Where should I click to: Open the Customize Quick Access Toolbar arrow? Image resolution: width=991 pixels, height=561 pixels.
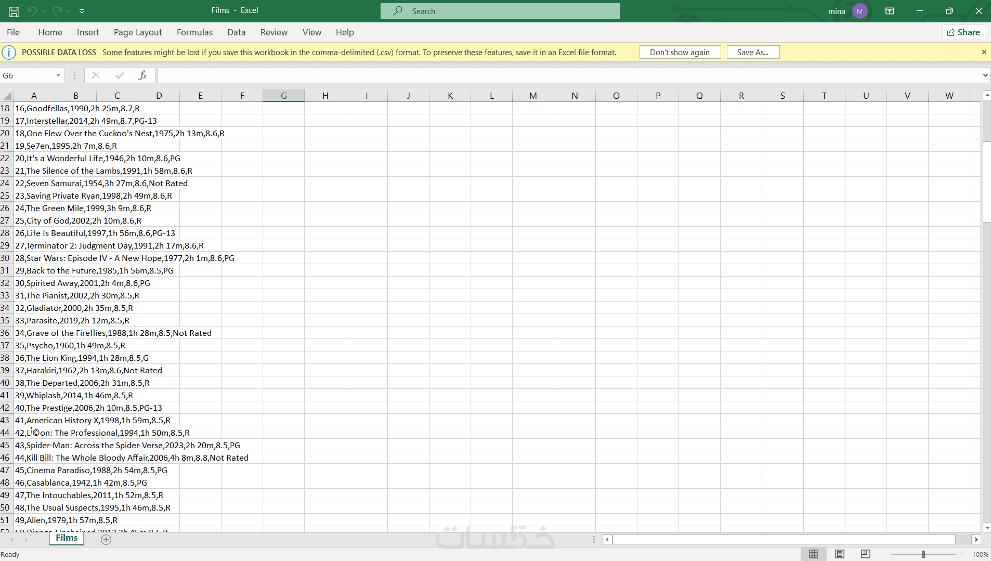[x=82, y=11]
